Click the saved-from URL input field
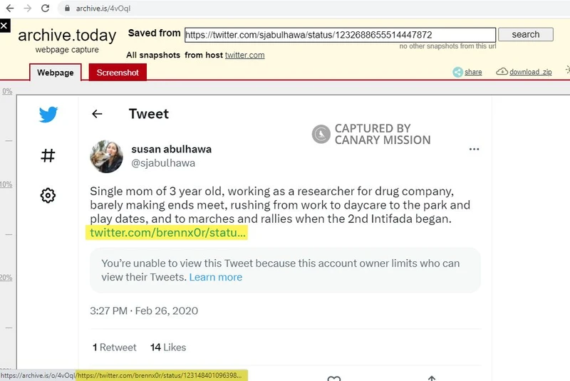Viewport: 570px width, 381px height. 339,34
